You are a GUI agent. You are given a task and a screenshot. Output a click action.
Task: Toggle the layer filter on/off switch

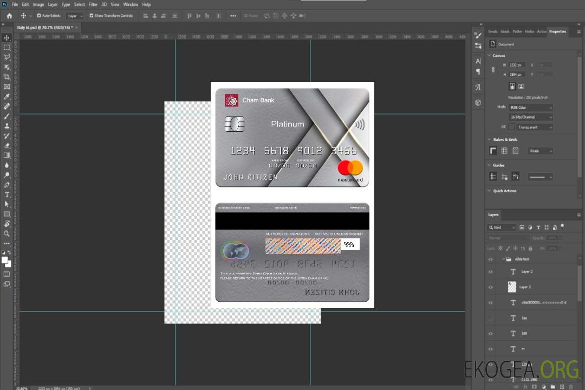coord(562,226)
